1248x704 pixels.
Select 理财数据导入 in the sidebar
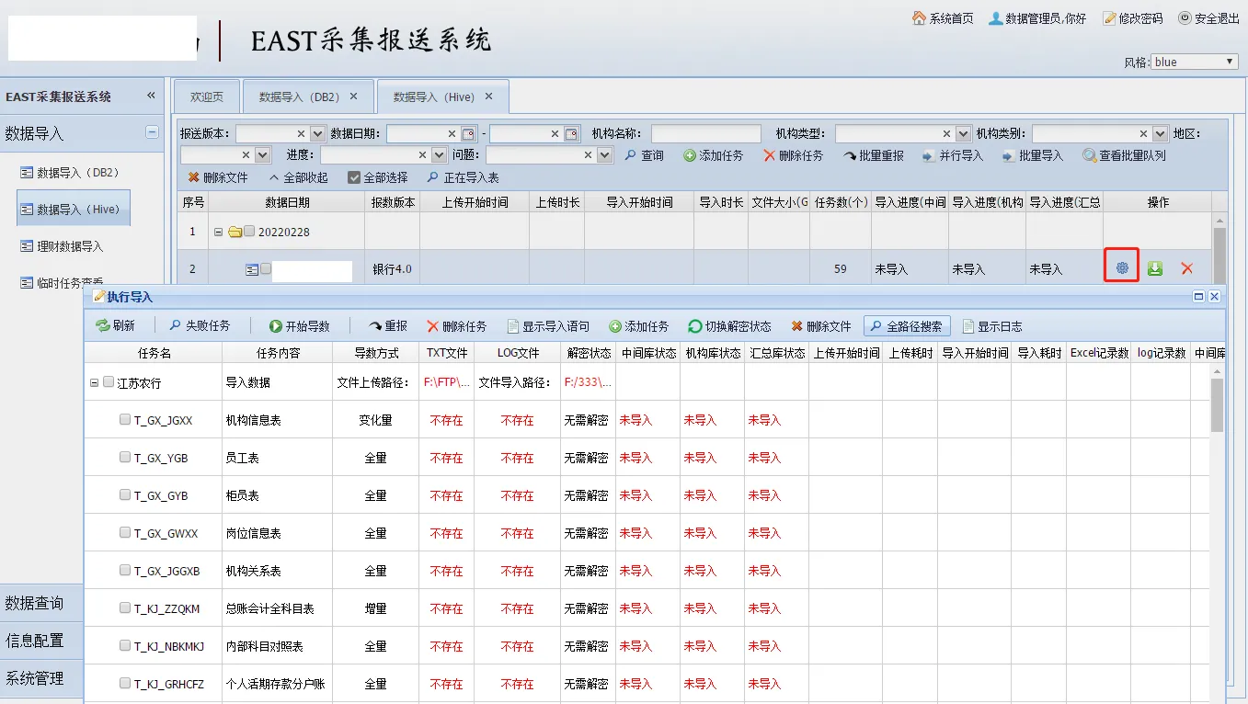tap(70, 246)
